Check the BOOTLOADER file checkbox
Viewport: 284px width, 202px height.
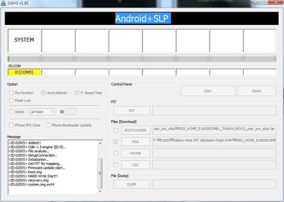[115, 130]
